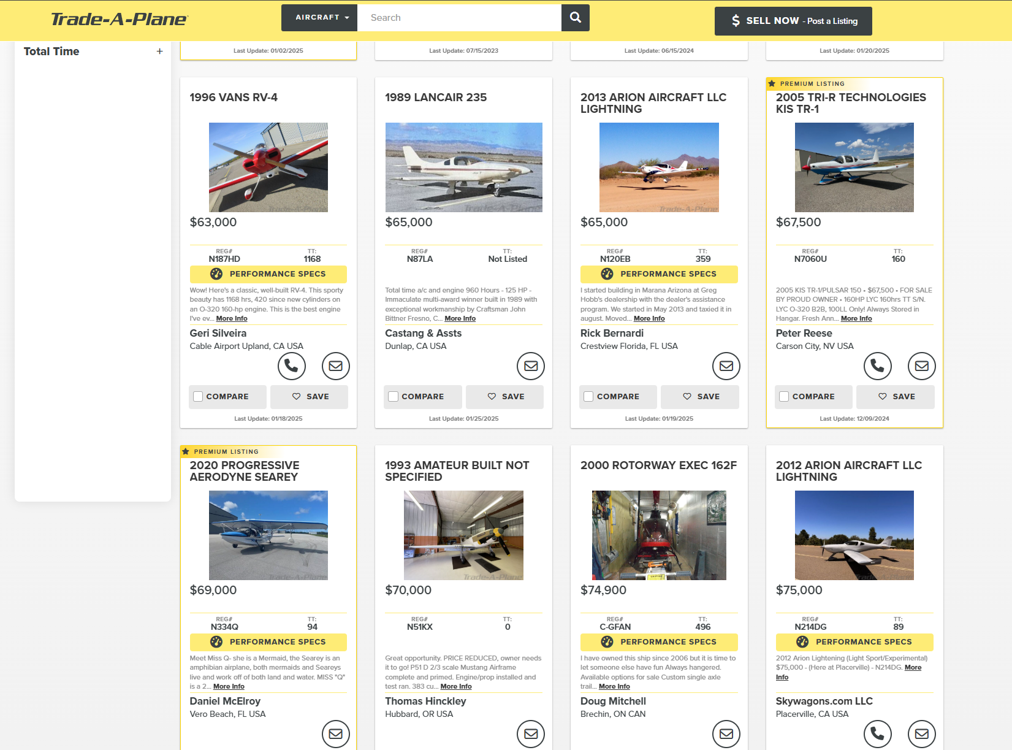
Task: Open More Info for Vans RV-4 description
Action: (x=232, y=319)
